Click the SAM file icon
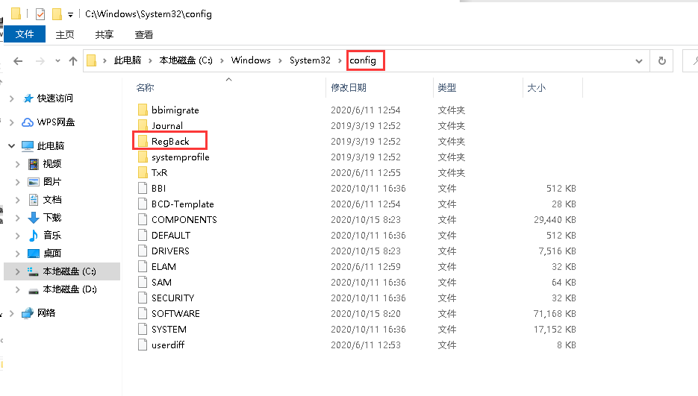The image size is (698, 396). [x=143, y=282]
